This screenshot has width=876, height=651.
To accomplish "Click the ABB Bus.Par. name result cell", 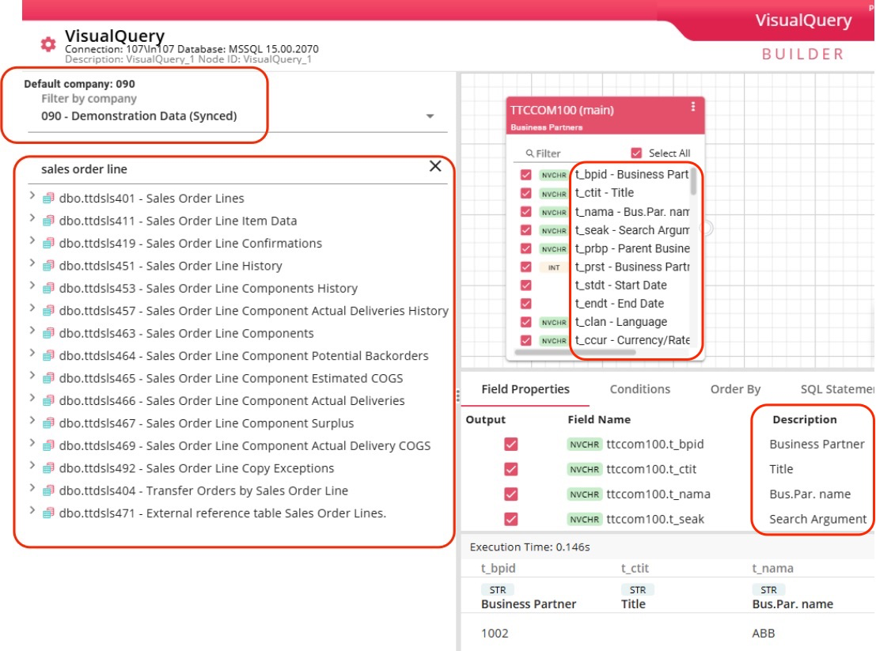I will click(763, 634).
